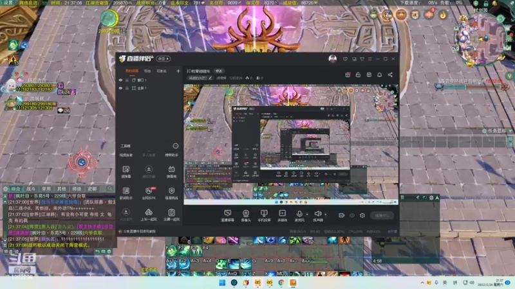Click the start streaming button
Image resolution: width=515 pixels, height=289 pixels.
click(382, 215)
